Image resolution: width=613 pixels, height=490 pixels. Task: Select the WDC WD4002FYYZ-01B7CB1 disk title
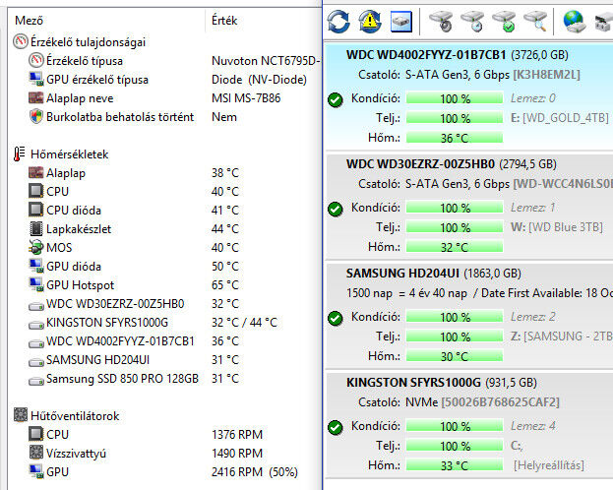[426, 55]
